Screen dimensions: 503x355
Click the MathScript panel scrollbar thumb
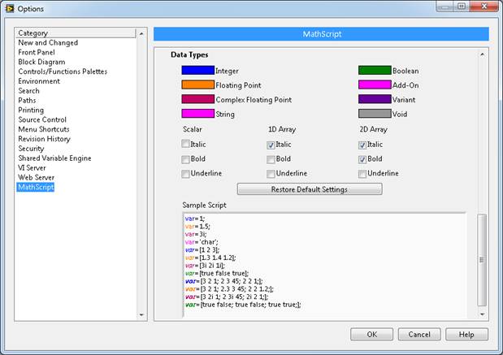[482, 260]
